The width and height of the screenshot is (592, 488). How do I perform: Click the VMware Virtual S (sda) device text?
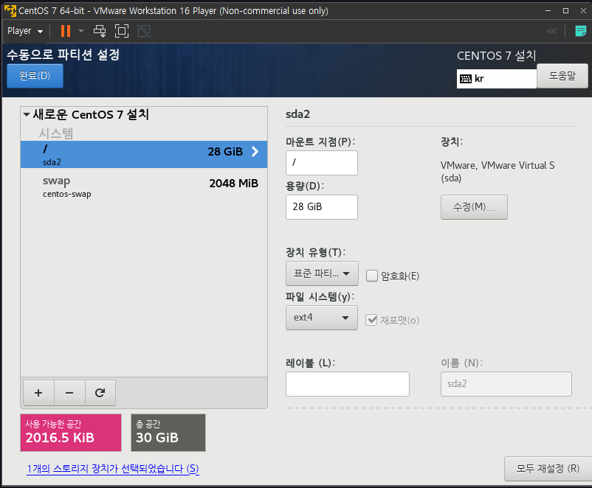tap(498, 172)
